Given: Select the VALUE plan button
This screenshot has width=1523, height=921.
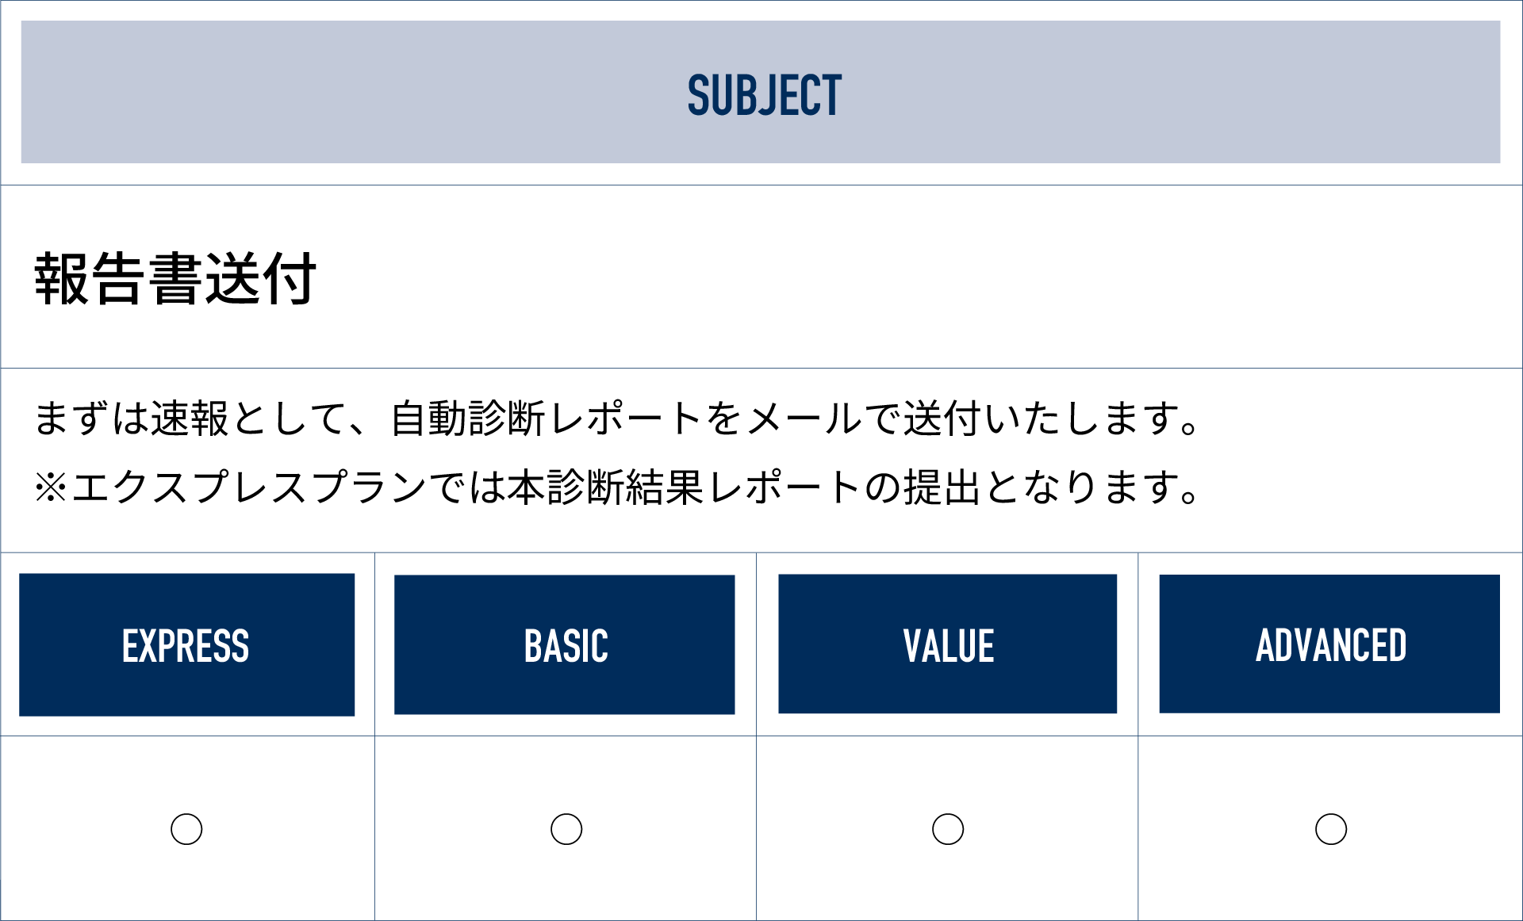Looking at the screenshot, I should click(947, 644).
